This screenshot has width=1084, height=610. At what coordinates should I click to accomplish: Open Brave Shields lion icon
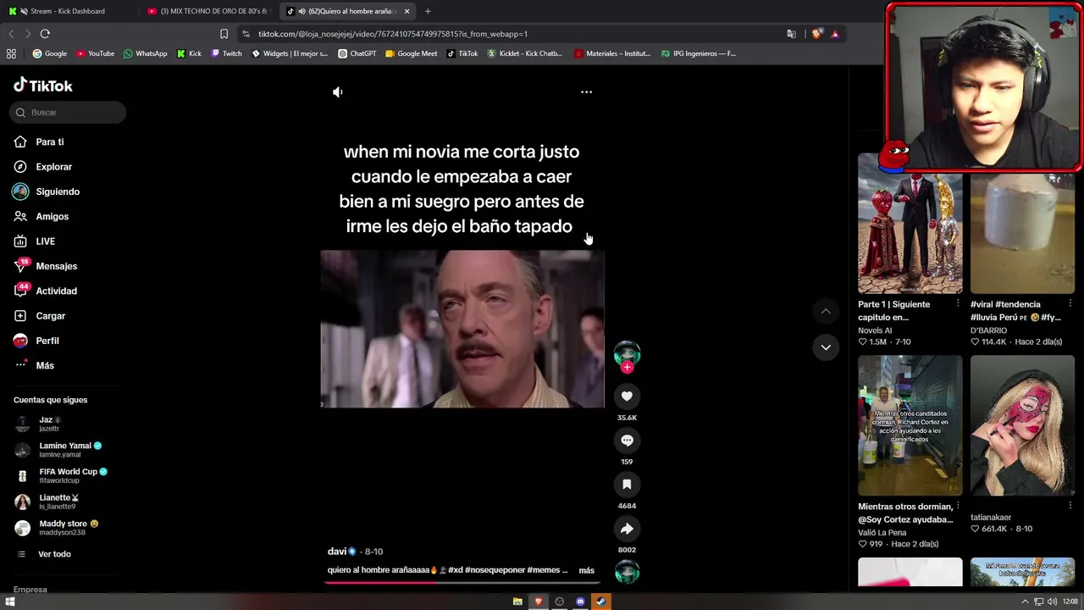click(816, 34)
